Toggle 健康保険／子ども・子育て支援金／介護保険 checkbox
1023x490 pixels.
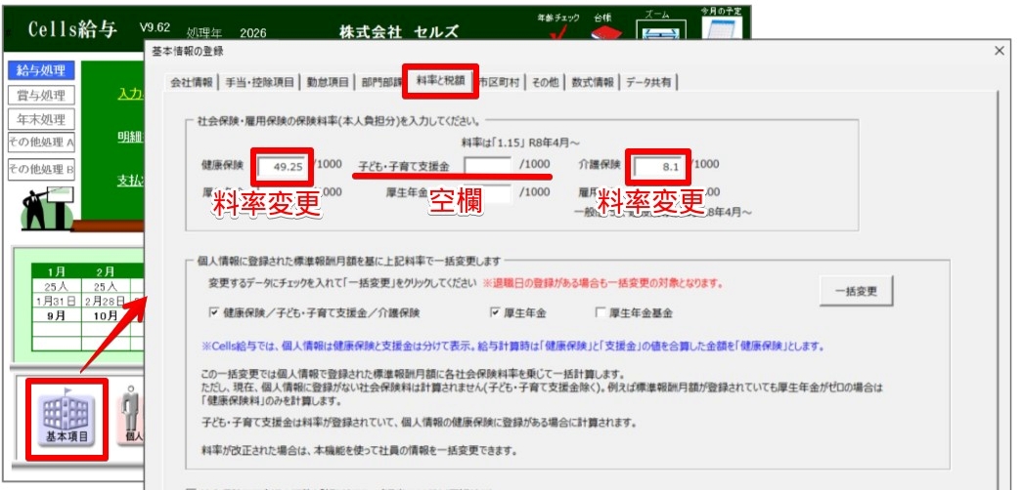pos(214,313)
